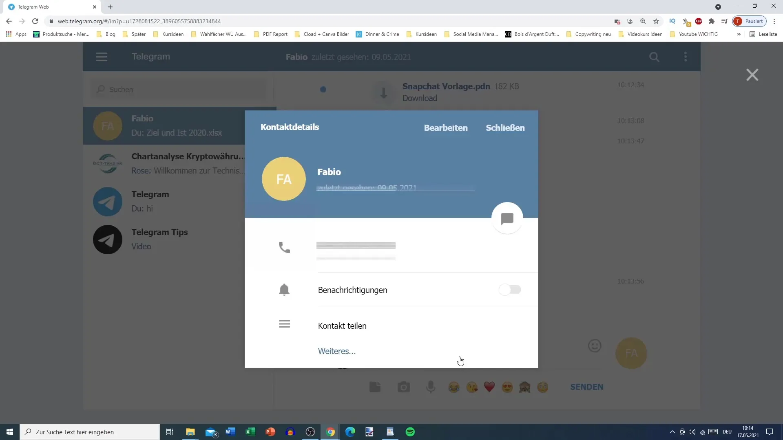Click the phone icon in contact details
This screenshot has width=783, height=440.
click(x=284, y=247)
